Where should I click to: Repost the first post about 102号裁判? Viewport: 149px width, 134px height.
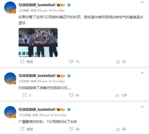(27, 62)
